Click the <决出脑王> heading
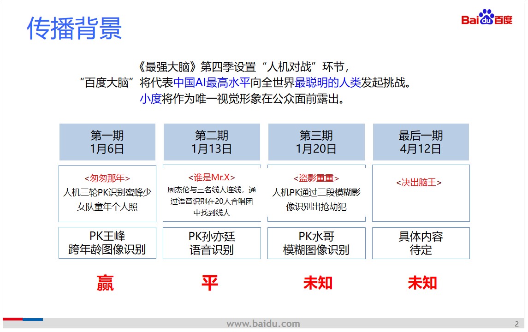 click(419, 183)
